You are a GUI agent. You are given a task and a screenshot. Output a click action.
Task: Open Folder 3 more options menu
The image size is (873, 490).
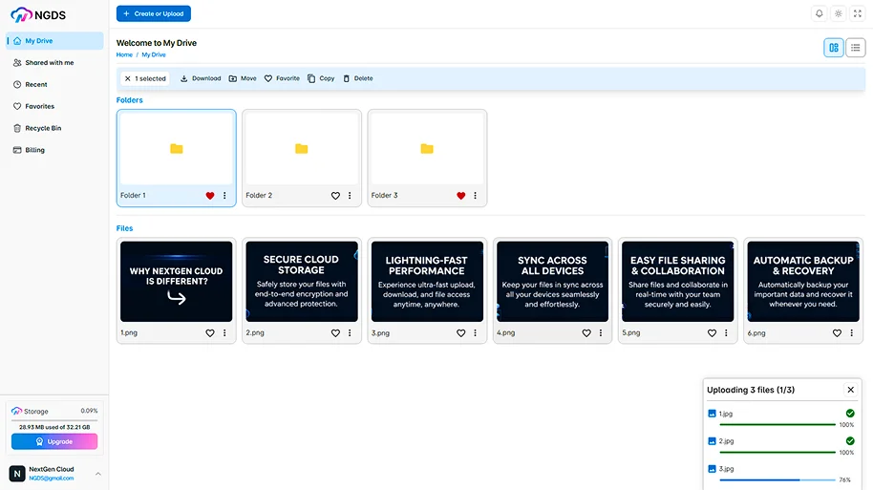click(x=475, y=196)
